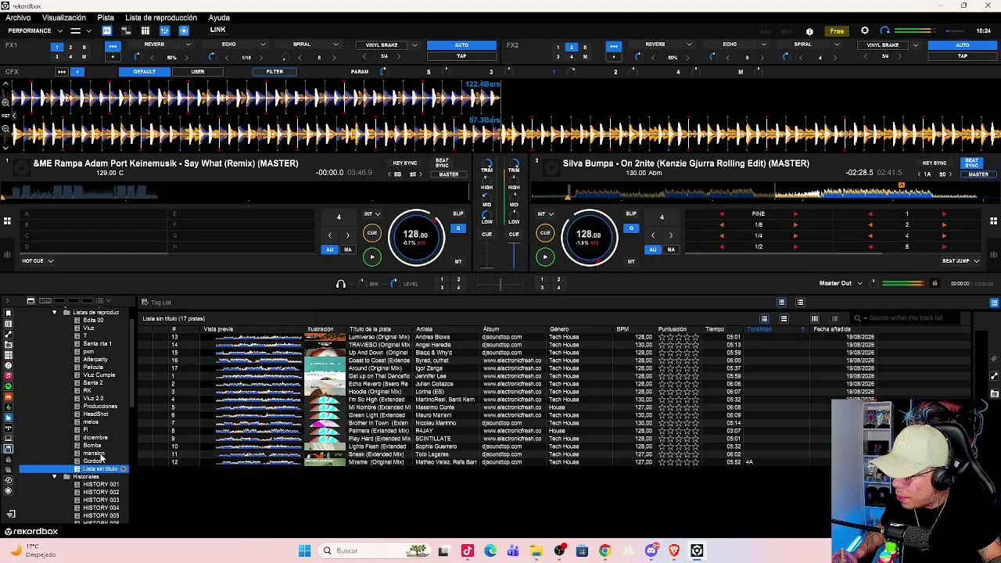Click the FX1 TAP tempo button
Viewport: 1001px width, 563px height.
point(461,56)
